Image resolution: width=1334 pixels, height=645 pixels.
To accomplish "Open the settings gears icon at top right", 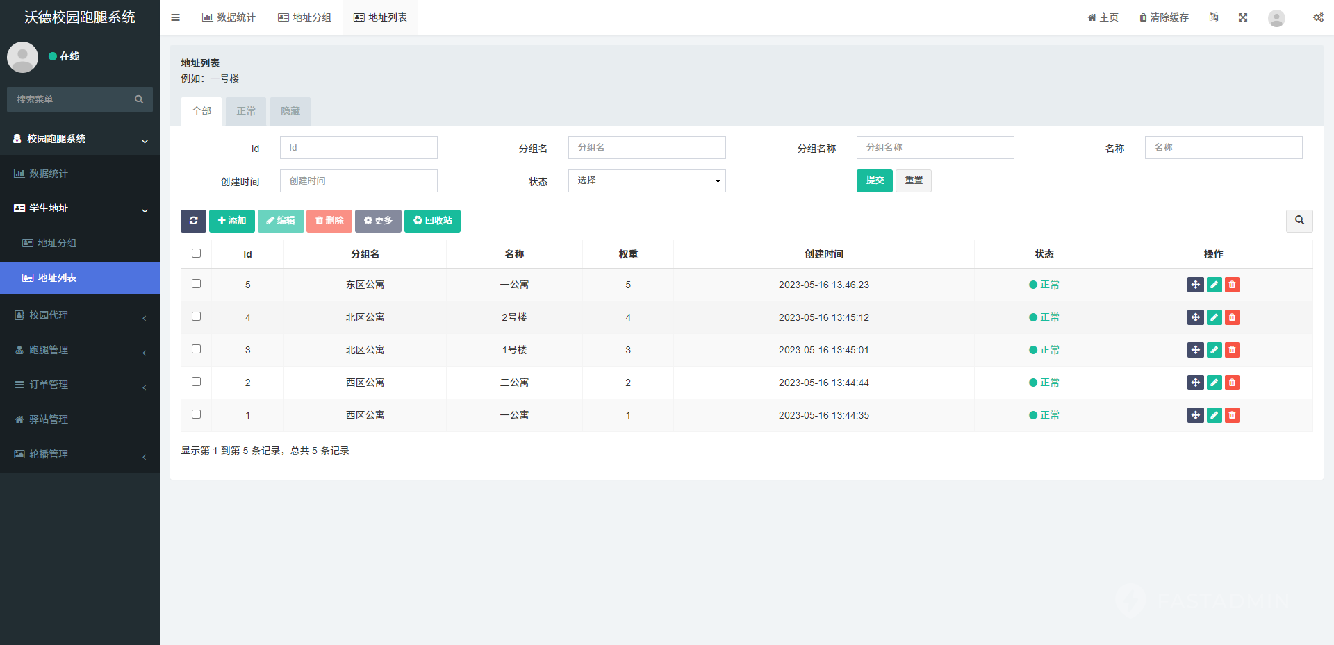I will coord(1318,17).
